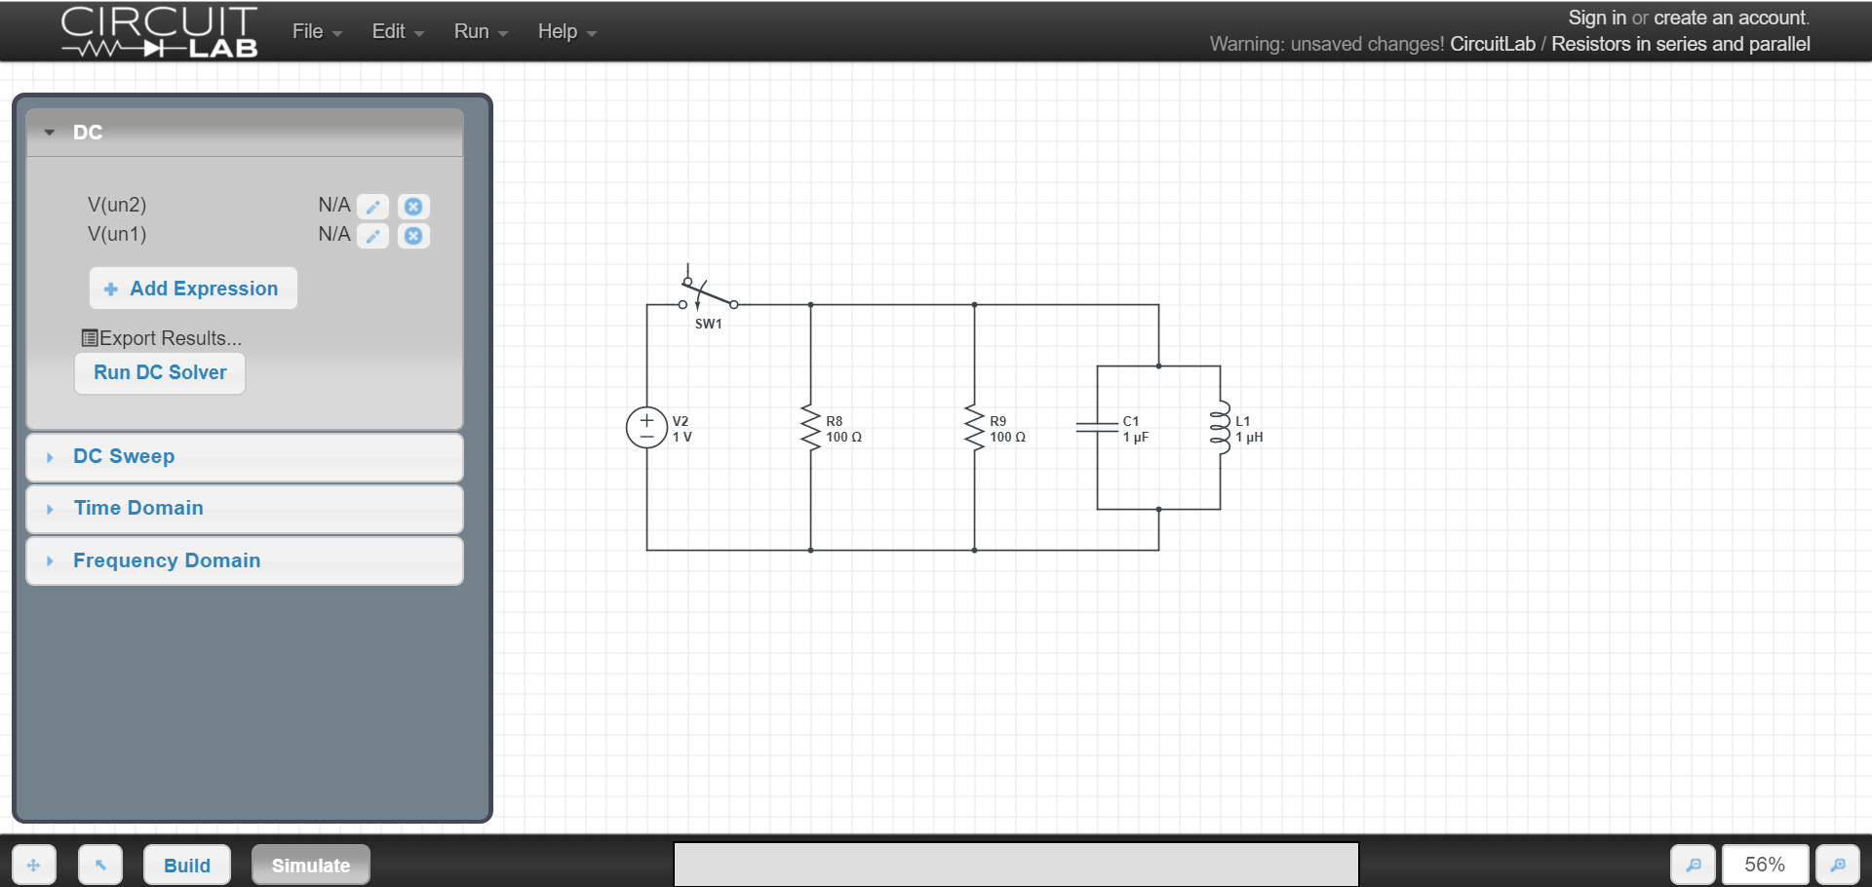1872x887 pixels.
Task: Edit the V(un2) expression with pencil icon
Action: [x=372, y=207]
